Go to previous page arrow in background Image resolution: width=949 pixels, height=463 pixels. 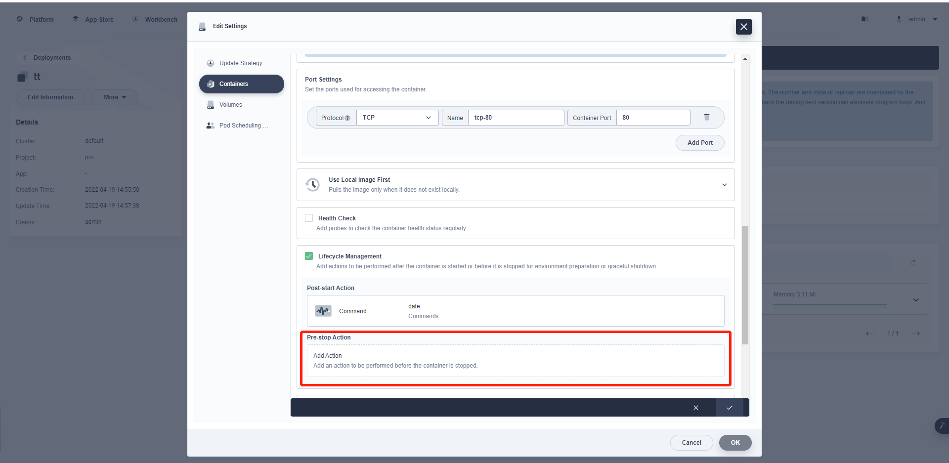click(870, 334)
